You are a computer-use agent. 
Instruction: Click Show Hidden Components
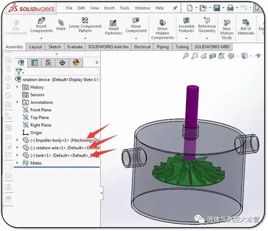162,29
